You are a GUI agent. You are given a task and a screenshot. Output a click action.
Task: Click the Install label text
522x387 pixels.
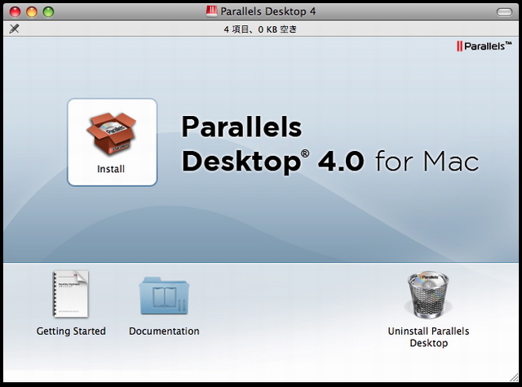click(x=111, y=169)
